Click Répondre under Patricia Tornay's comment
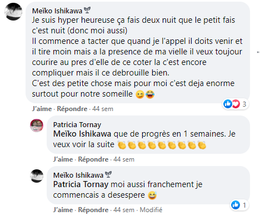Image resolution: width=260 pixels, height=216 pixels. [x=93, y=159]
